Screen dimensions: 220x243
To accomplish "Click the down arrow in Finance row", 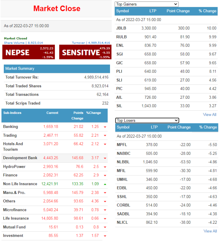I will tap(105, 175).
